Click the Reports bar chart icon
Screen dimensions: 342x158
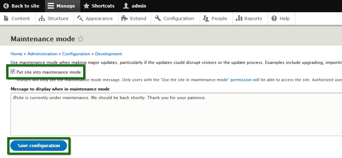(239, 18)
